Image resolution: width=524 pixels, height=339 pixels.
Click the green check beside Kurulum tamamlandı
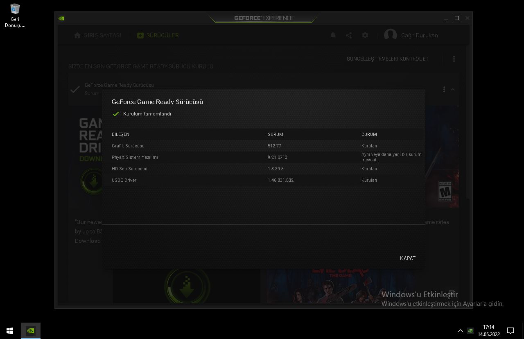pyautogui.click(x=116, y=114)
